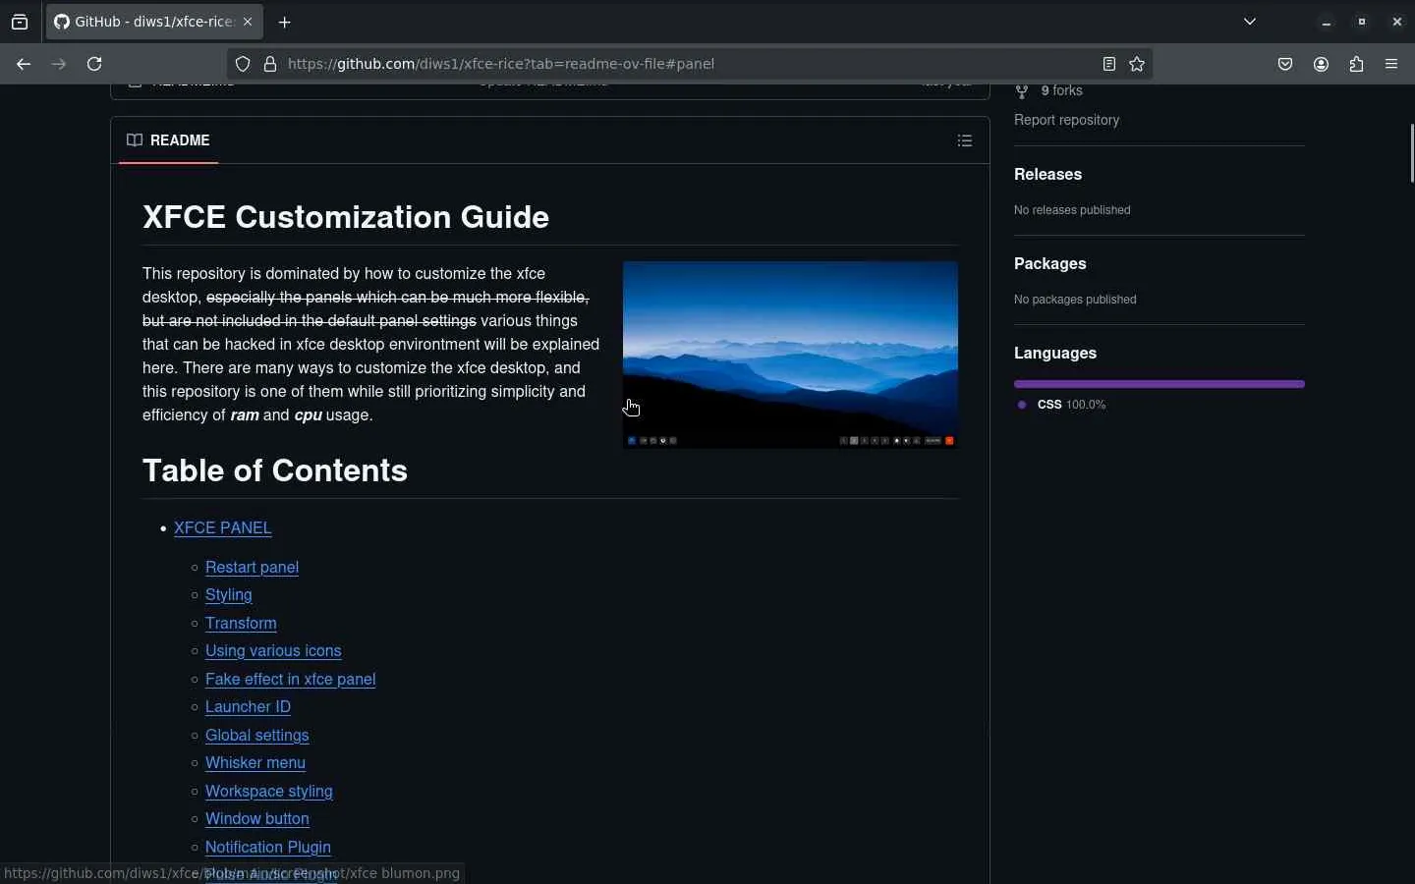Navigate to Global settings section
Viewport: 1415px width, 884px height.
[257, 735]
